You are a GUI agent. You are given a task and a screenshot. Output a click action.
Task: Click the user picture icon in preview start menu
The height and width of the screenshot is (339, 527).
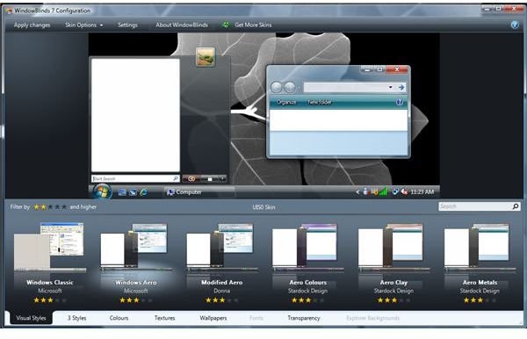point(206,56)
